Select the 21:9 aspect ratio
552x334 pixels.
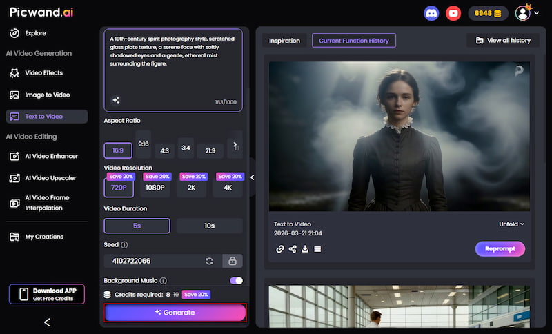(210, 150)
